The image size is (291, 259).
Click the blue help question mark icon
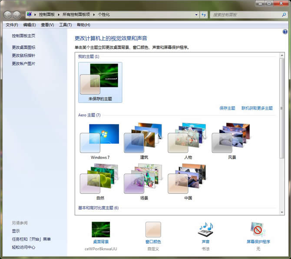(x=285, y=32)
